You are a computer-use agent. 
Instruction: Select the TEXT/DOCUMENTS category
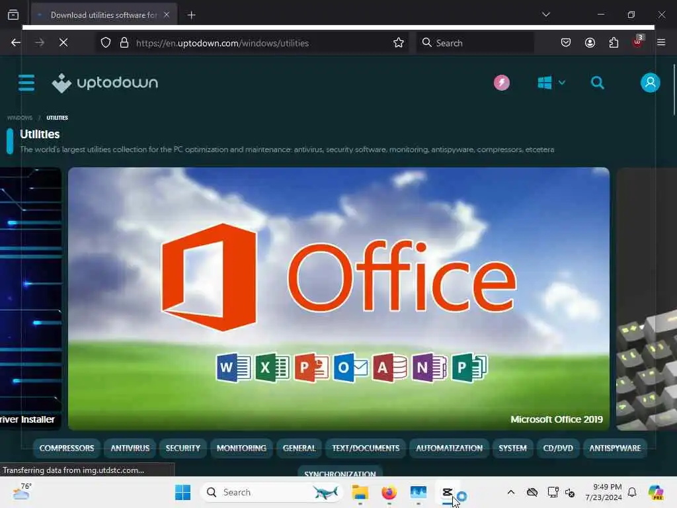tap(366, 448)
